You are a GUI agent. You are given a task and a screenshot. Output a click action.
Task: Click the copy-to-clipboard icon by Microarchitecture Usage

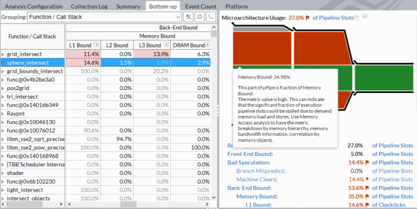(x=357, y=18)
